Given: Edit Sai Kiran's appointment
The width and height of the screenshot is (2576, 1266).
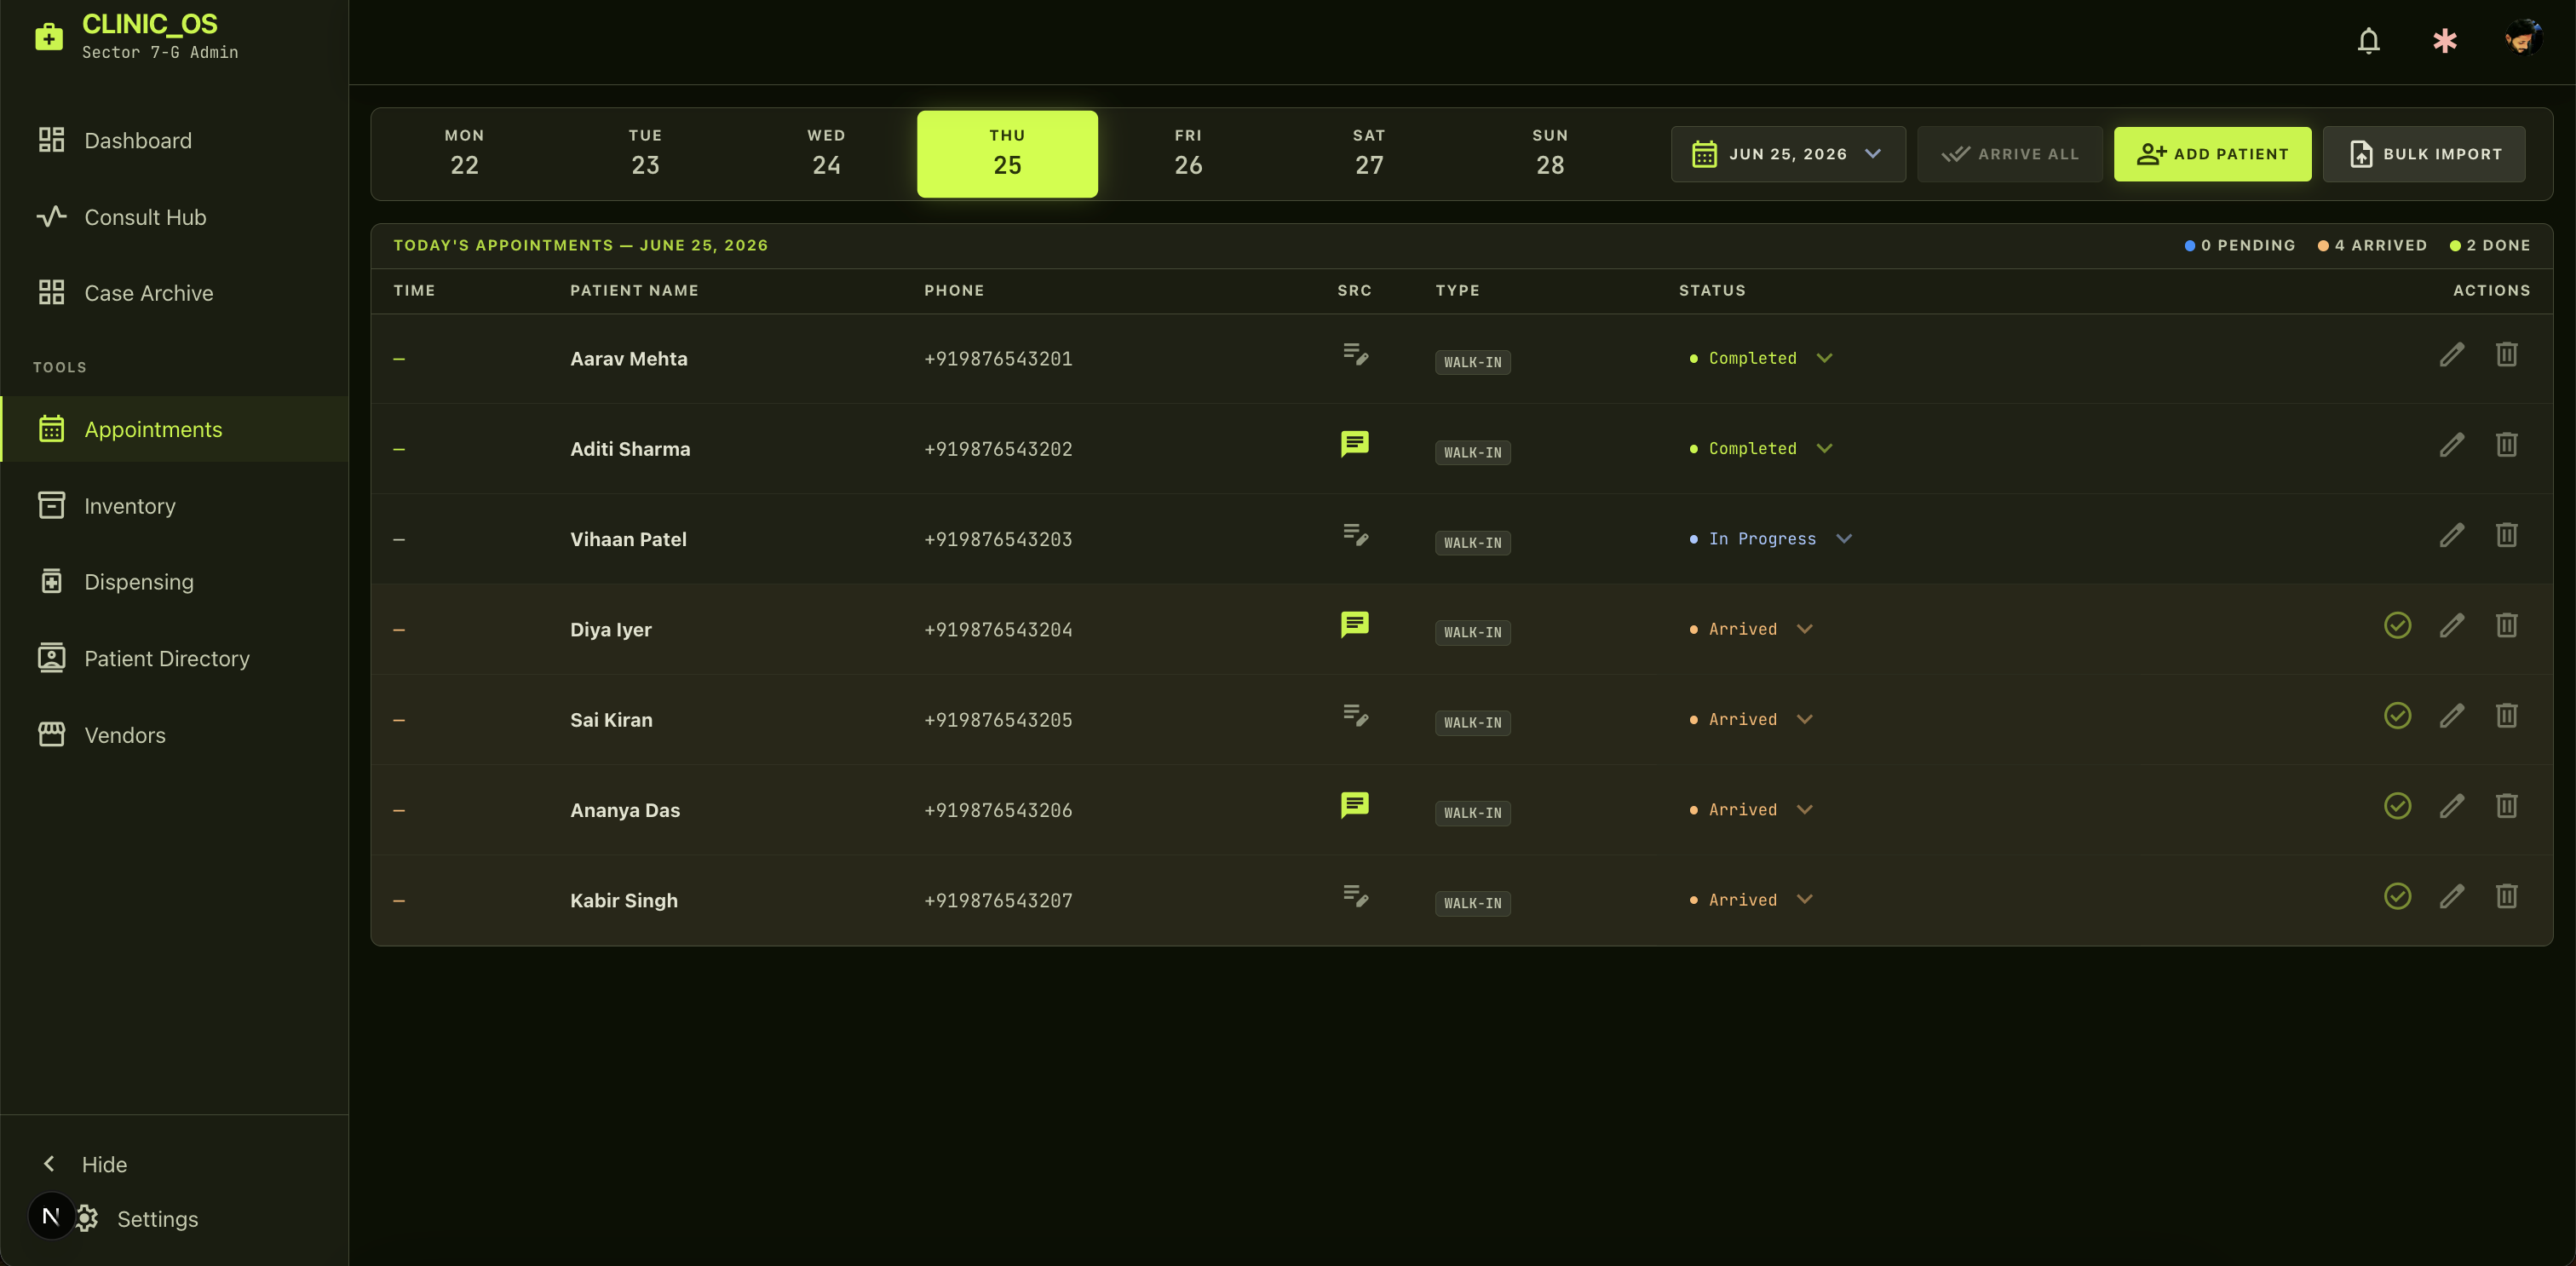Looking at the screenshot, I should 2451,716.
